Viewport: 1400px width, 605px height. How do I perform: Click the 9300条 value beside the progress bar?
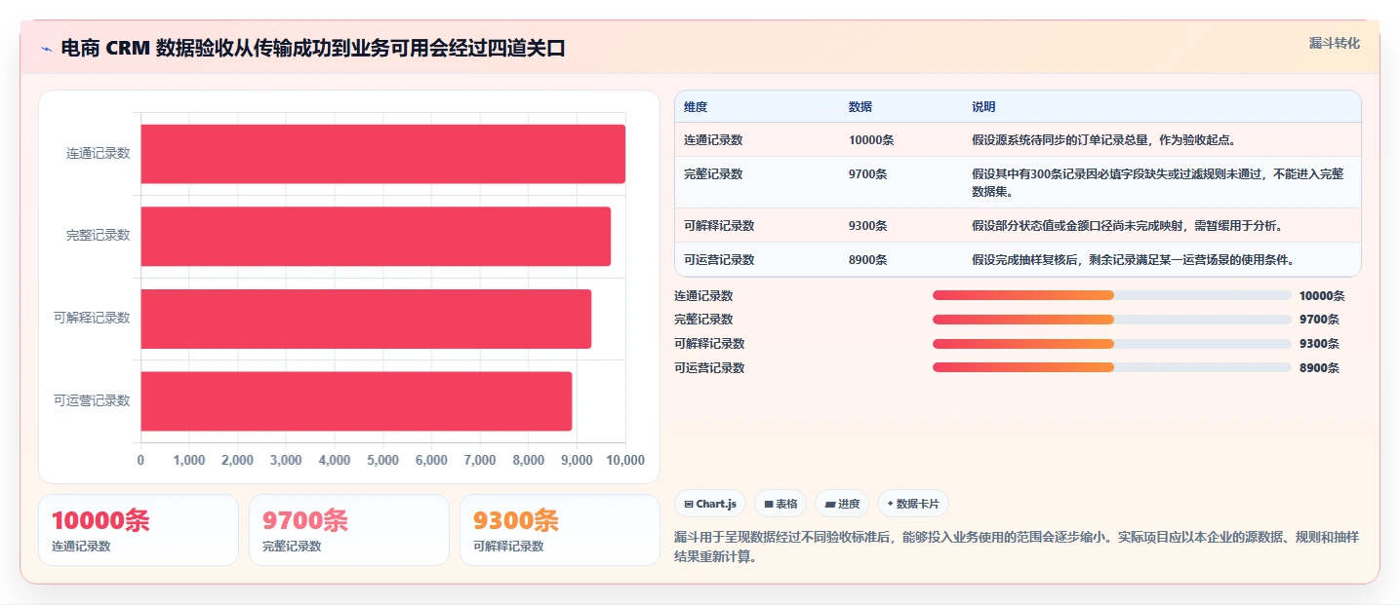(x=1319, y=343)
